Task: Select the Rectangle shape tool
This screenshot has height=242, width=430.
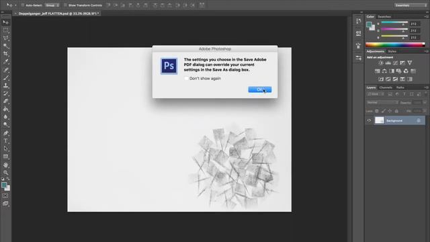Action: [x=6, y=157]
